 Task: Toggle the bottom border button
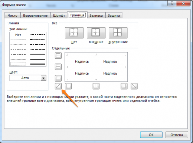(x=58, y=78)
